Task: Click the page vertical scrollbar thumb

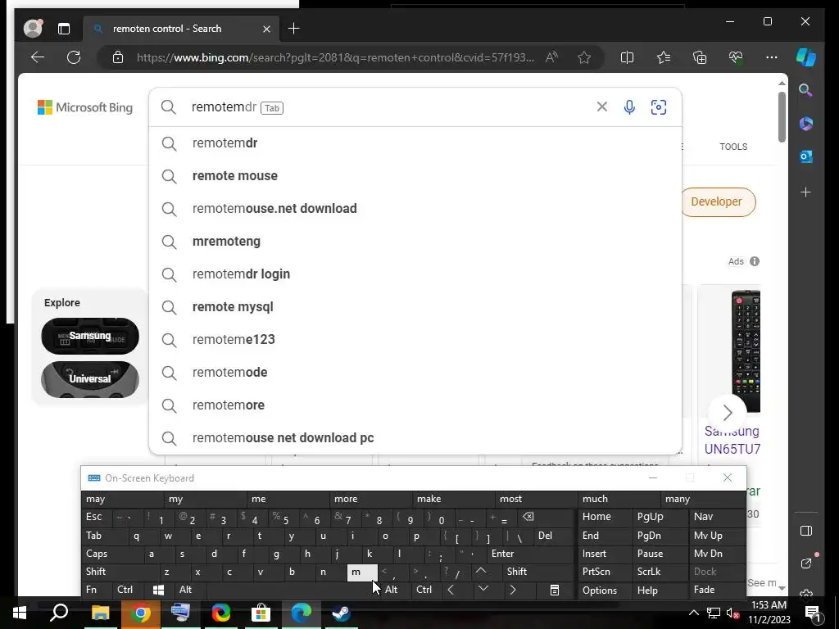Action: [x=782, y=116]
